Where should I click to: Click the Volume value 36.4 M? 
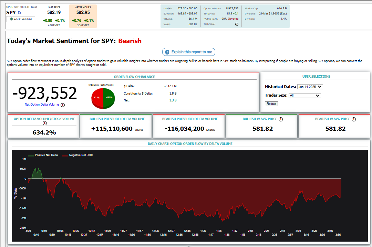pos(193,19)
